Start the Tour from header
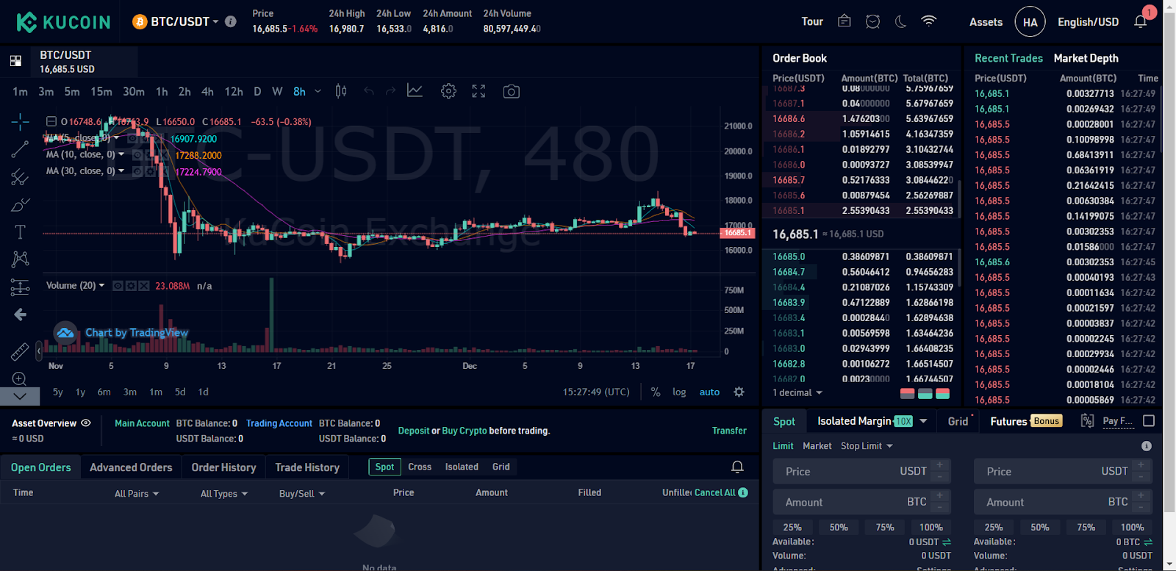This screenshot has width=1176, height=571. [x=812, y=22]
